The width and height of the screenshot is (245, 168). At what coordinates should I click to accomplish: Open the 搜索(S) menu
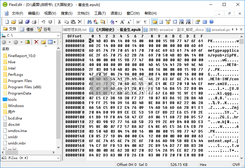[67, 13]
